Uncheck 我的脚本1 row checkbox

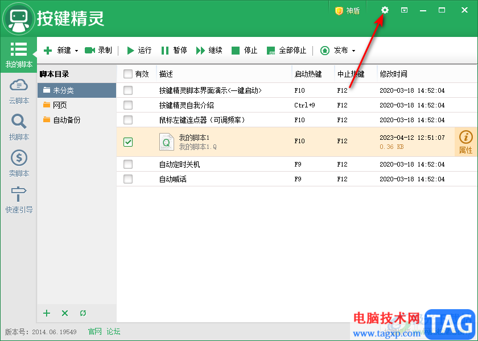128,142
